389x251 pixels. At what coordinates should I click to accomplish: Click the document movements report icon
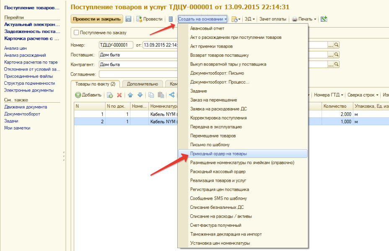[x=170, y=19]
